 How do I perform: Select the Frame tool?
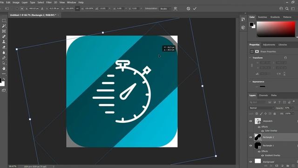(4, 31)
